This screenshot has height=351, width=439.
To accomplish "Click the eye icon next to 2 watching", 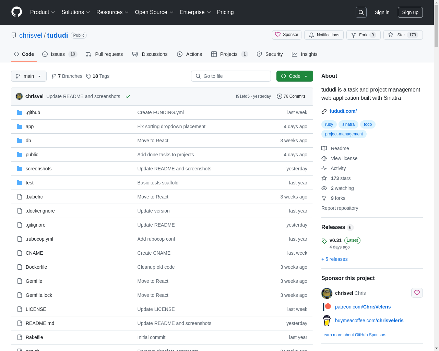I will (324, 188).
